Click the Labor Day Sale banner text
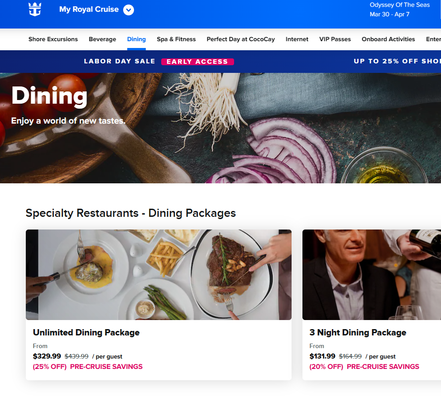Screen dimensions: 441x397 point(120,61)
